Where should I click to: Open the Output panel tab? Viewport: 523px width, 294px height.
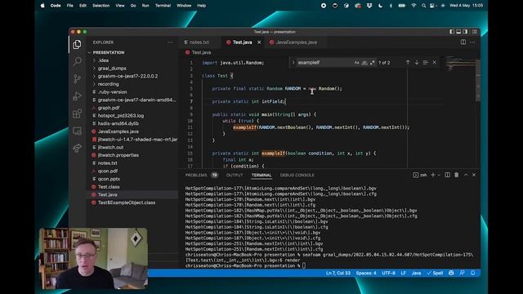point(235,175)
